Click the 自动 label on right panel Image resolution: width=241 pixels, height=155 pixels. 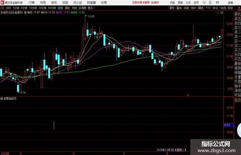(x=238, y=100)
